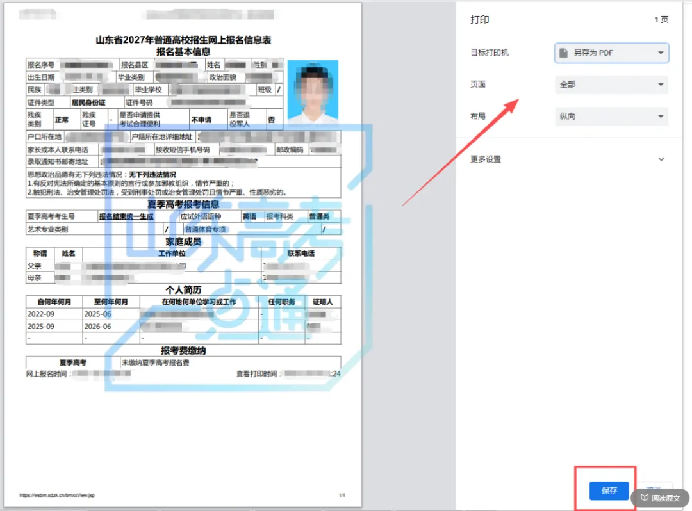692x511 pixels.
Task: Click the 任何职务 column header
Action: click(281, 302)
